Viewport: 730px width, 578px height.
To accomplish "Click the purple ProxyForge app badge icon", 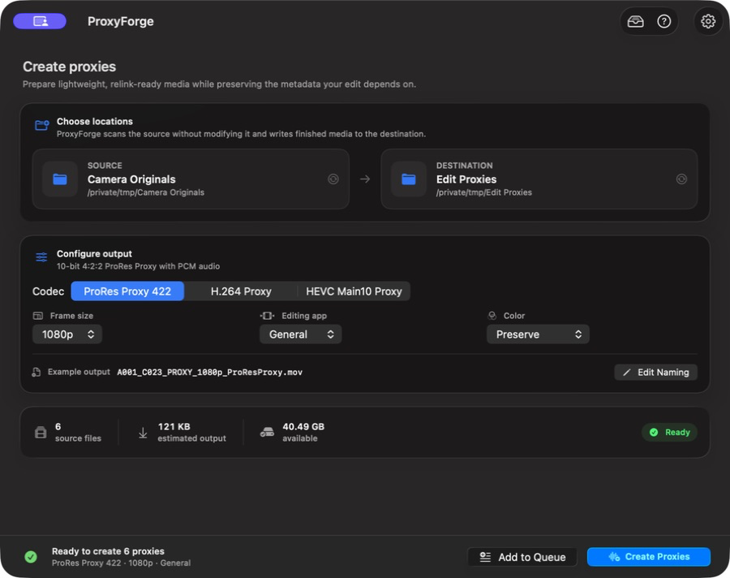I will coord(40,21).
